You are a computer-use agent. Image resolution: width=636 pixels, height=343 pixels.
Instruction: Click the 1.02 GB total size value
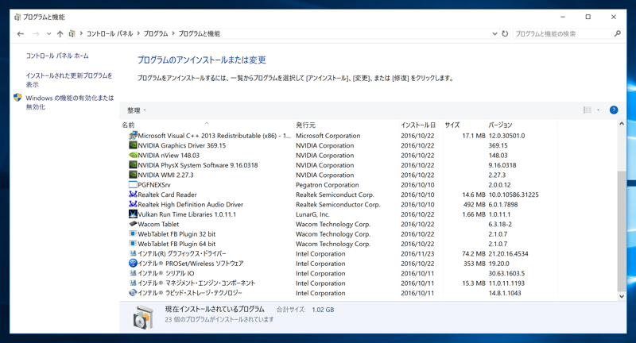click(323, 310)
